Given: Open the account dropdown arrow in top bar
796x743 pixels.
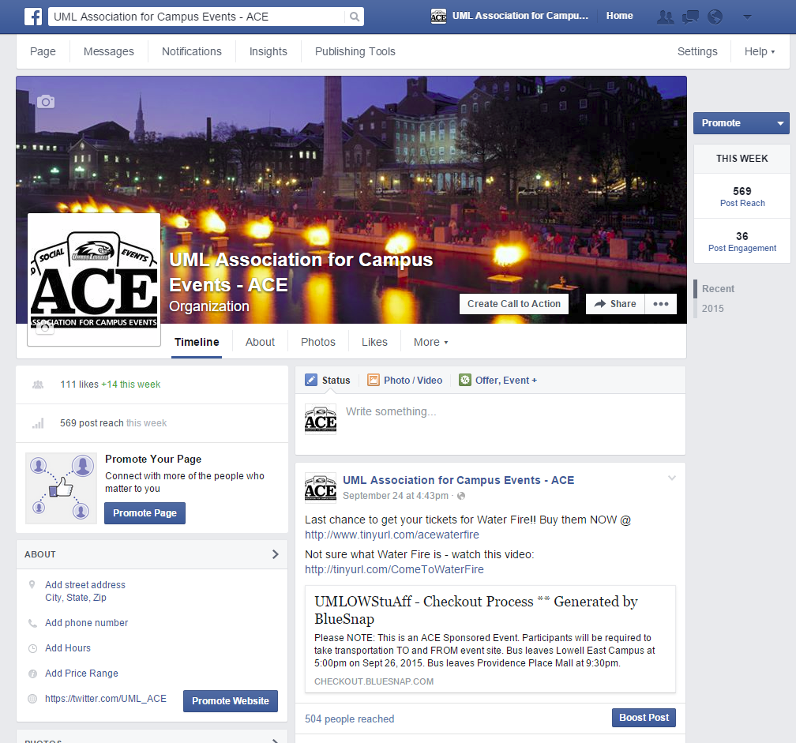Looking at the screenshot, I should (747, 17).
